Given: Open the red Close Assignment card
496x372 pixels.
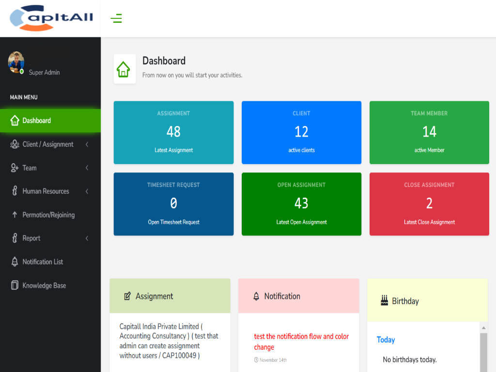Looking at the screenshot, I should pyautogui.click(x=429, y=204).
